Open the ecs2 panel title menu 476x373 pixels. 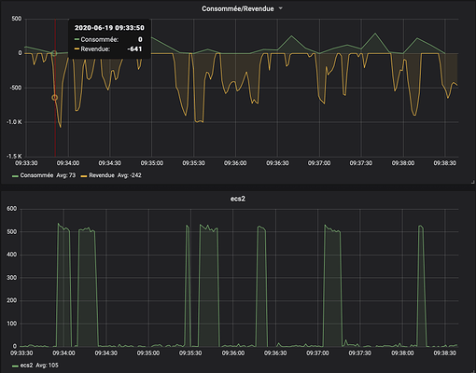[x=238, y=199]
